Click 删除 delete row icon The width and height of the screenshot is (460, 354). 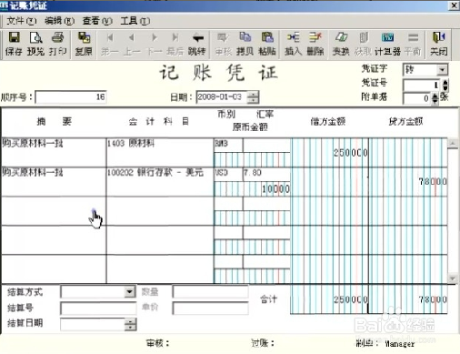pos(315,37)
